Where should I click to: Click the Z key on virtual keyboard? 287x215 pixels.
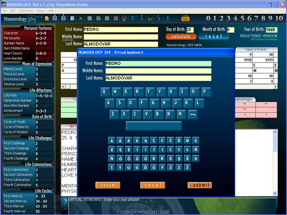click(114, 114)
